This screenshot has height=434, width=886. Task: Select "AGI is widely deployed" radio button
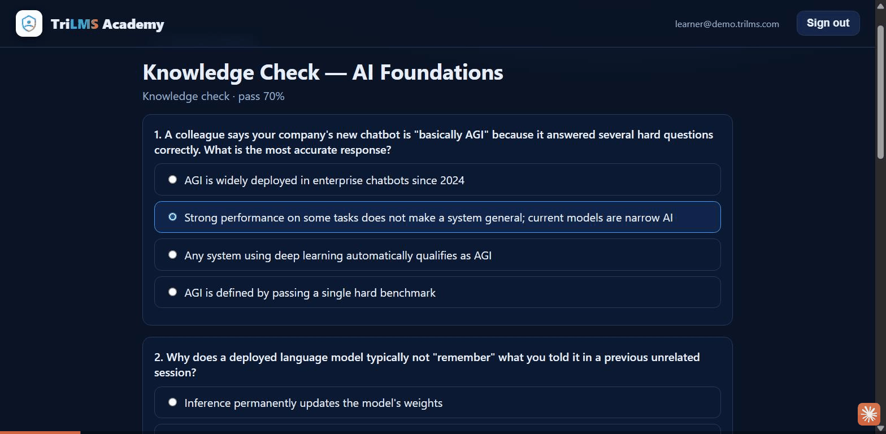[x=172, y=180]
